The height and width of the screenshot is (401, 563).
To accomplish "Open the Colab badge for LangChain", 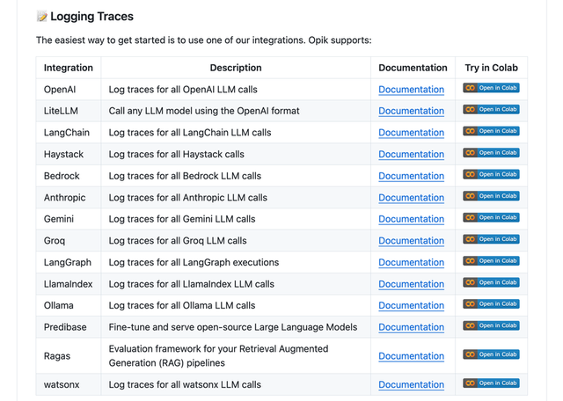I will click(491, 131).
